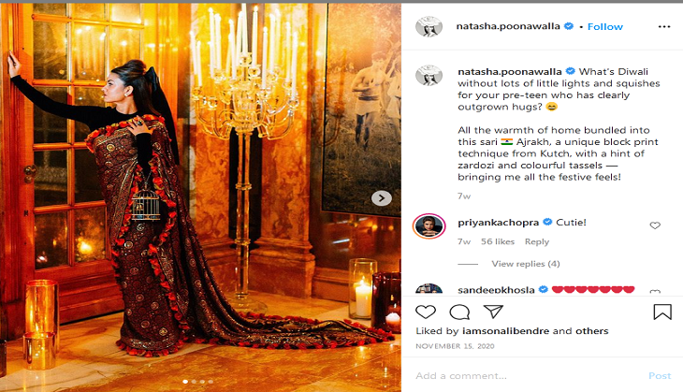Like sandeepkhosla's comment heart
The image size is (683, 392).
click(x=655, y=292)
